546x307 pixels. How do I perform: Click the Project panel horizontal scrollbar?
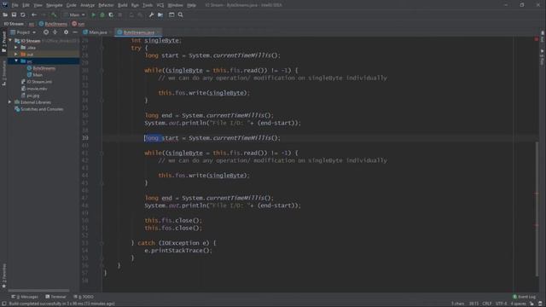pyautogui.click(x=38, y=290)
